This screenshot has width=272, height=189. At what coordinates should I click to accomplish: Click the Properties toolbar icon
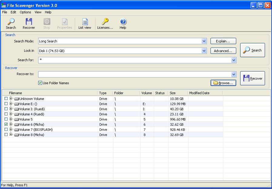[x=65, y=22]
